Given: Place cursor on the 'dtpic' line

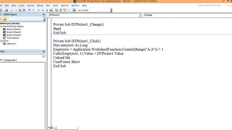Looking at the screenshot, I should pyautogui.click(x=57, y=29).
